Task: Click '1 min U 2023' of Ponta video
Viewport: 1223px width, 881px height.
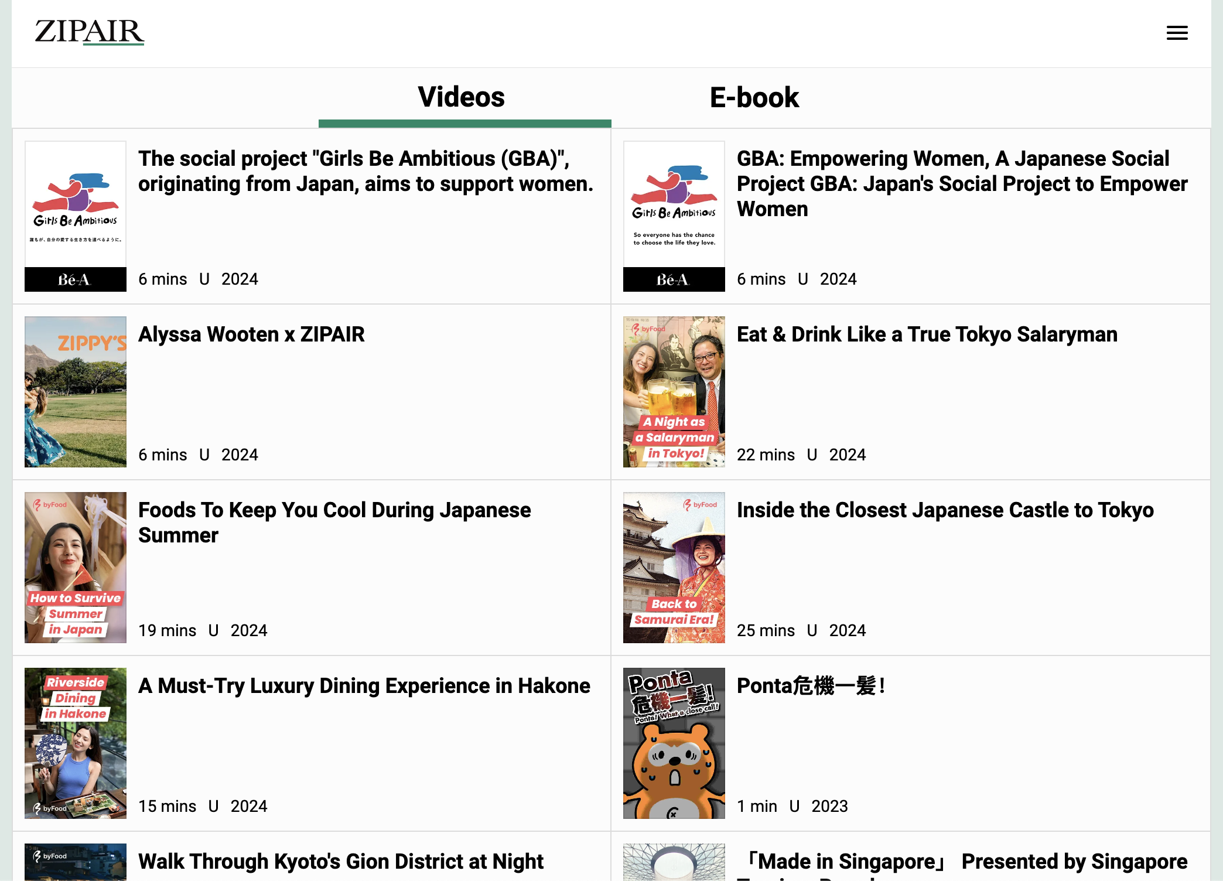Action: [792, 807]
